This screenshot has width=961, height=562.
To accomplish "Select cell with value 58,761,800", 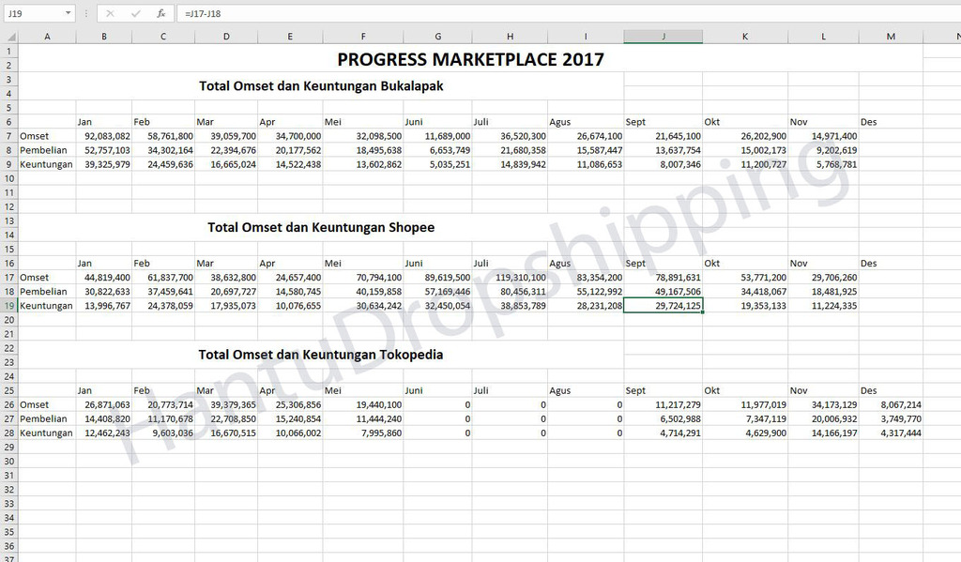I will click(163, 136).
